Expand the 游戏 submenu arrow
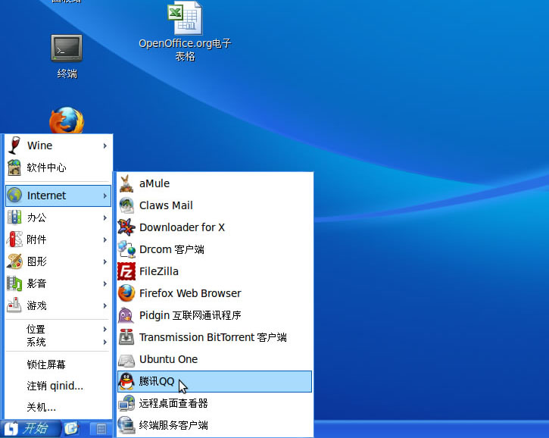549x438 pixels. pyautogui.click(x=105, y=306)
